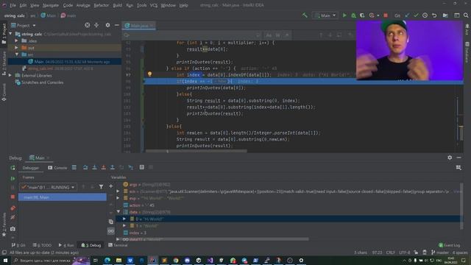Screen dimensions: 471x265
Task: Click the search field in editor find bar
Action: [192, 35]
